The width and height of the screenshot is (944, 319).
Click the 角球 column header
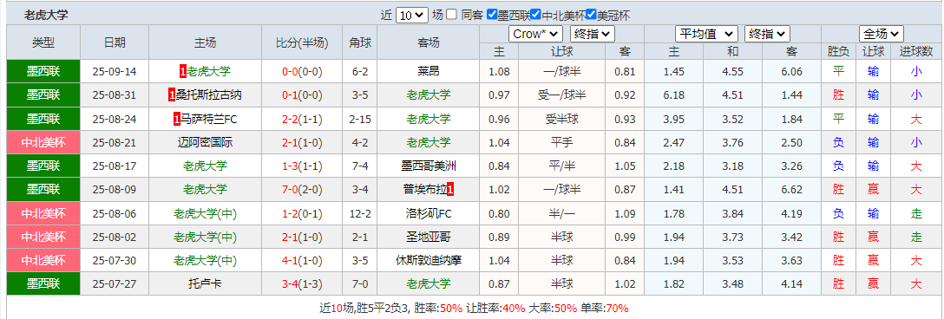point(360,42)
